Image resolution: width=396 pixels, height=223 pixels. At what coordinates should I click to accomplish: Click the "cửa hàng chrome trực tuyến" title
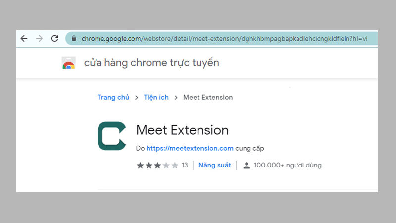pyautogui.click(x=151, y=63)
